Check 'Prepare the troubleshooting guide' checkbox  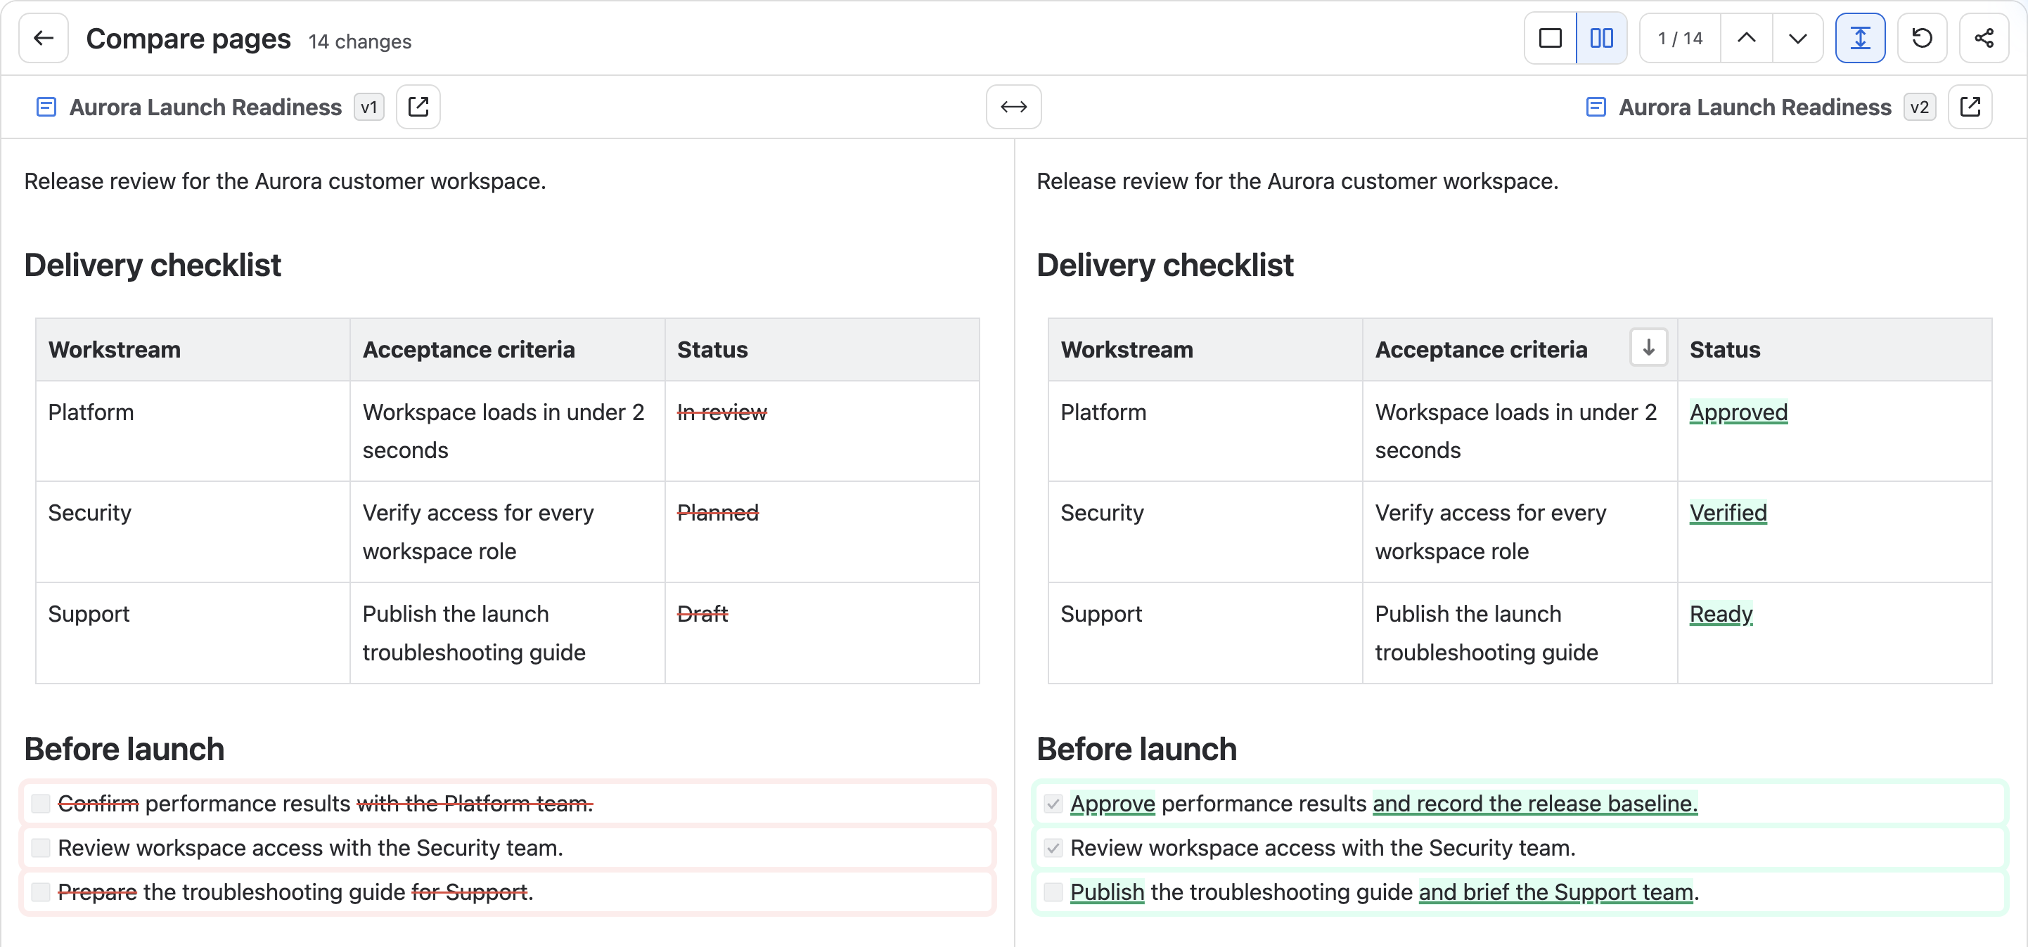(41, 892)
